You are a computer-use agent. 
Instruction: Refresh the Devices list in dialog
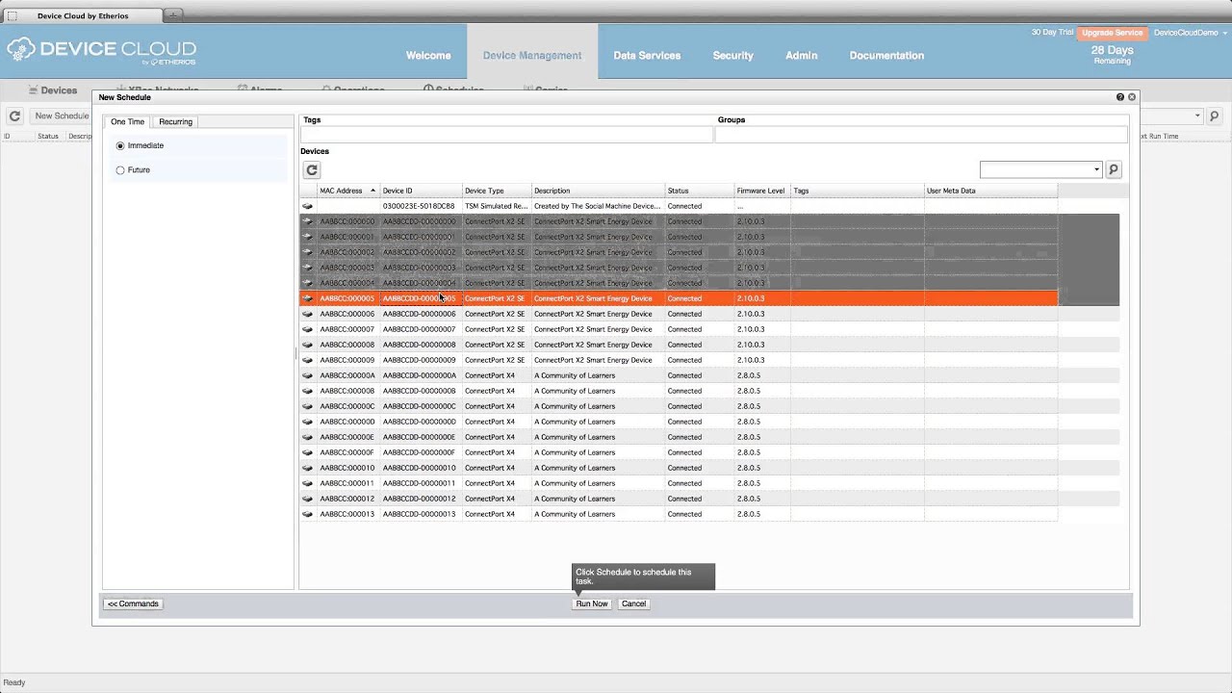coord(312,170)
